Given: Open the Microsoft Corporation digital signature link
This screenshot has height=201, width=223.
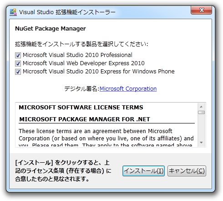Looking at the screenshot, I should tap(128, 89).
